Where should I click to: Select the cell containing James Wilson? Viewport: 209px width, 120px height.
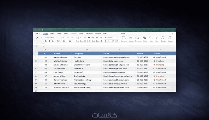click(62, 76)
